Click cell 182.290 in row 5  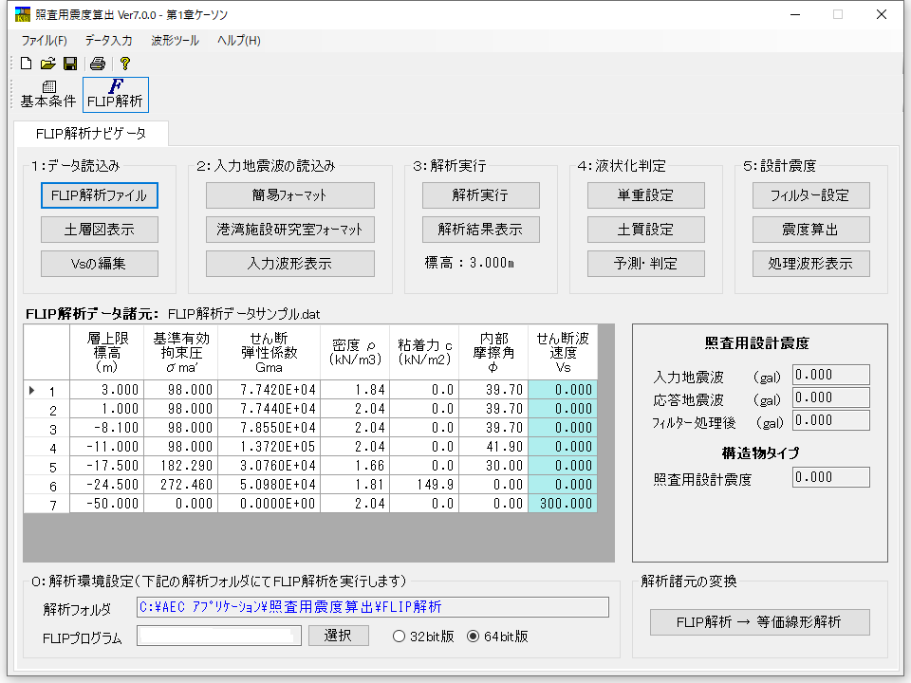click(180, 466)
